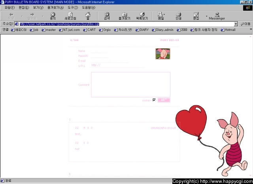This screenshot has width=253, height=184.
Task: Click the page scroll down arrow
Action: pyautogui.click(x=250, y=176)
